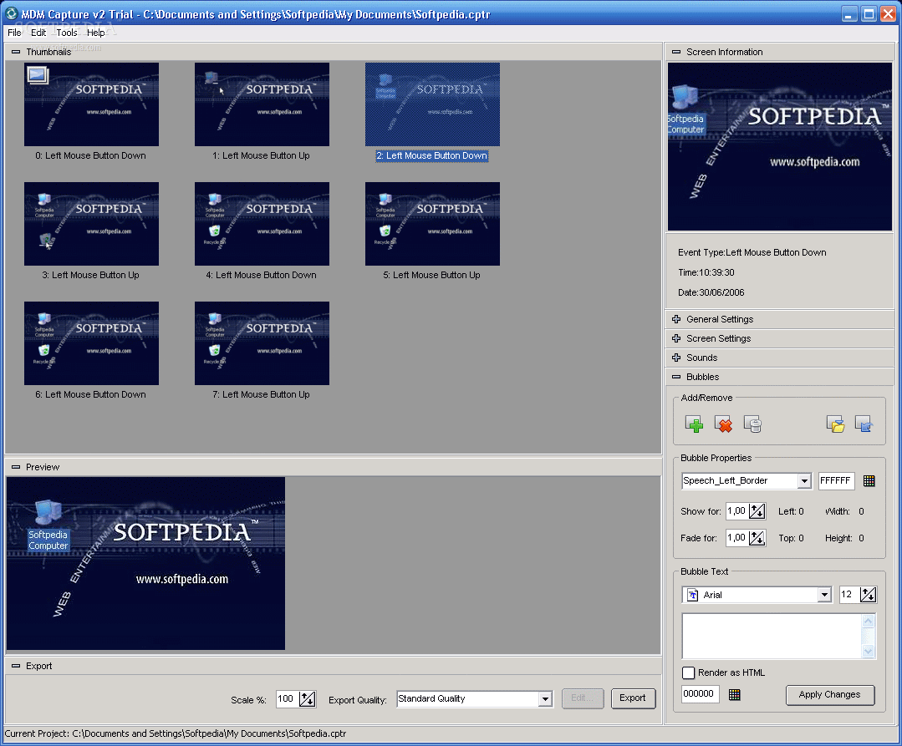Click the save bubble icon in Add/Remove

tap(864, 424)
